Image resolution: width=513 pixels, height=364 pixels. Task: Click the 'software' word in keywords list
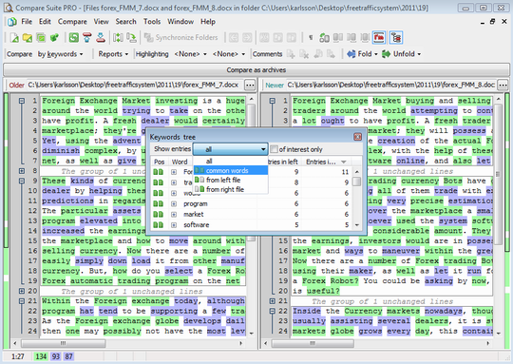click(197, 225)
